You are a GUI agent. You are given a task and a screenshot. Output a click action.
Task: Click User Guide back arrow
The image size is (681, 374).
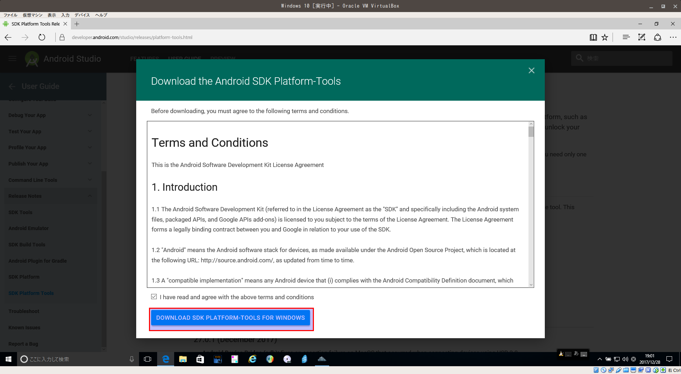[12, 86]
